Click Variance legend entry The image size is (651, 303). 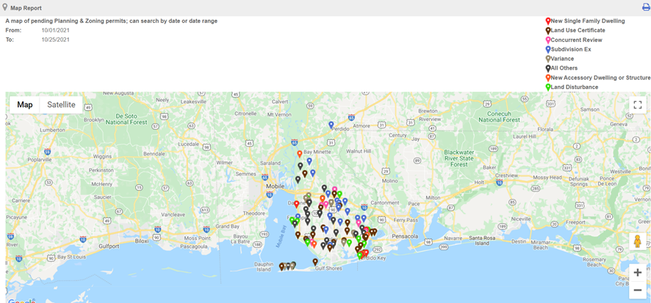(x=560, y=59)
